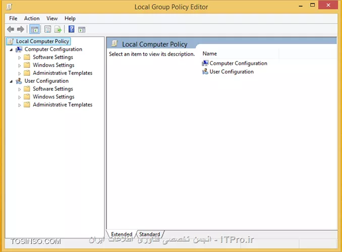Open the Action menu

(x=32, y=18)
